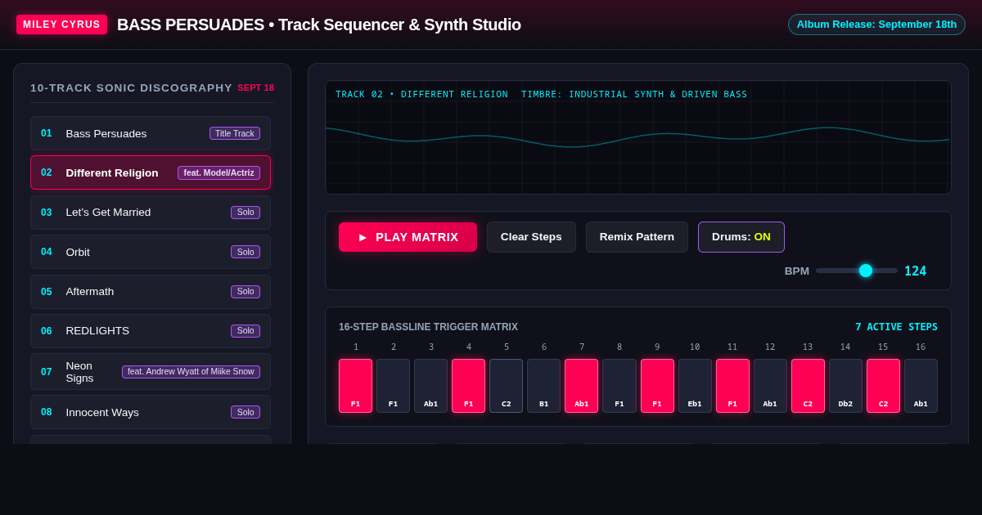Click the 10-TRACK SONIC DISCOGRAPHY heading

point(131,87)
